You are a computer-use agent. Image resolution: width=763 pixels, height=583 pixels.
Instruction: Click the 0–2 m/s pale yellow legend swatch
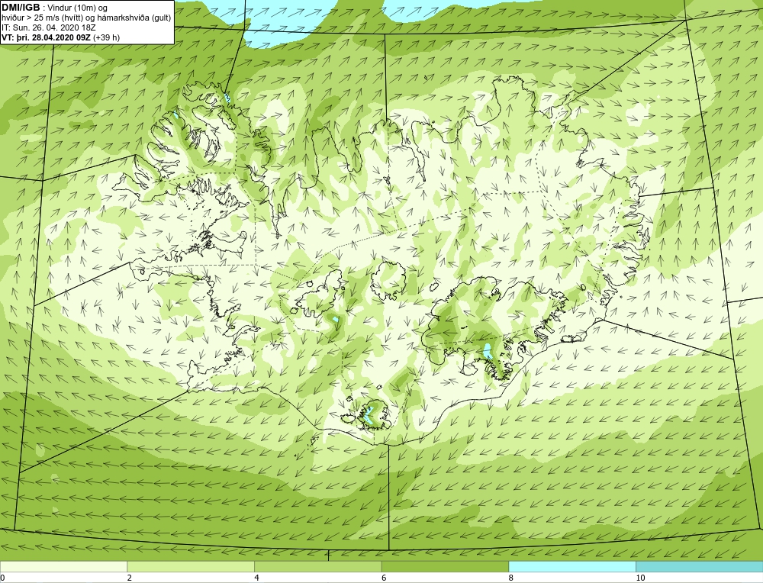pyautogui.click(x=64, y=566)
